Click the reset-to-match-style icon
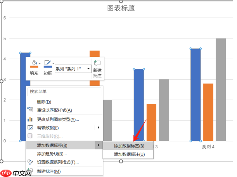The height and width of the screenshot is (177, 237). coord(30,110)
